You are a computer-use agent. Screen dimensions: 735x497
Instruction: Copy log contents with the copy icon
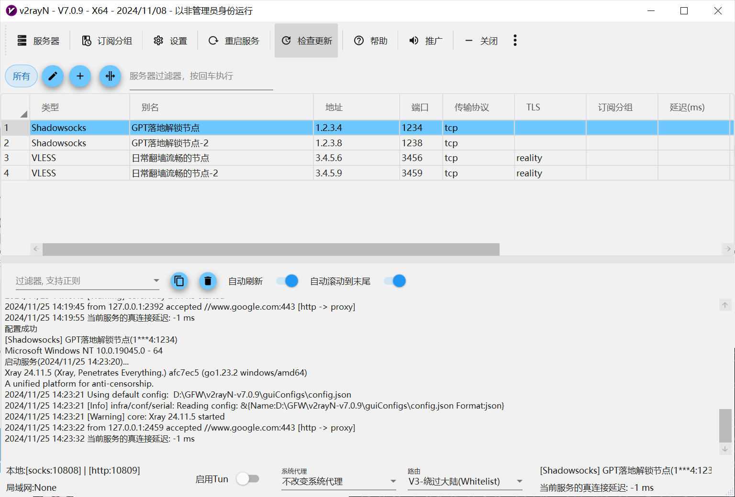[179, 281]
